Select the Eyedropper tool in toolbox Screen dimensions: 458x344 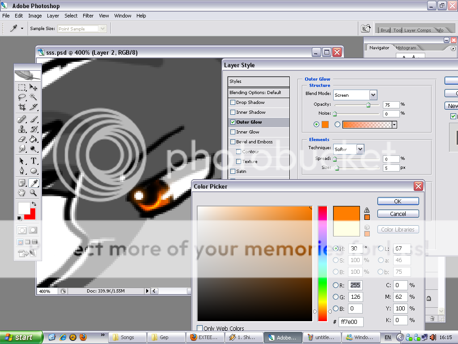point(33,183)
